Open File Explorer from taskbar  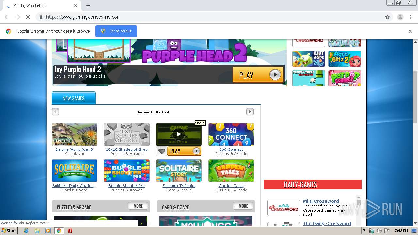coord(37,231)
